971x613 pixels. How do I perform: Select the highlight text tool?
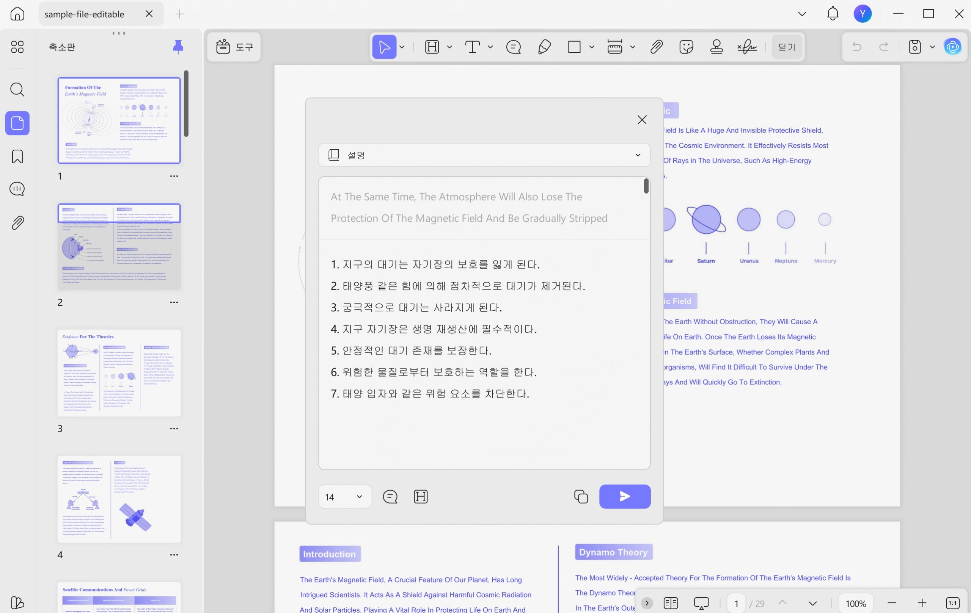432,47
